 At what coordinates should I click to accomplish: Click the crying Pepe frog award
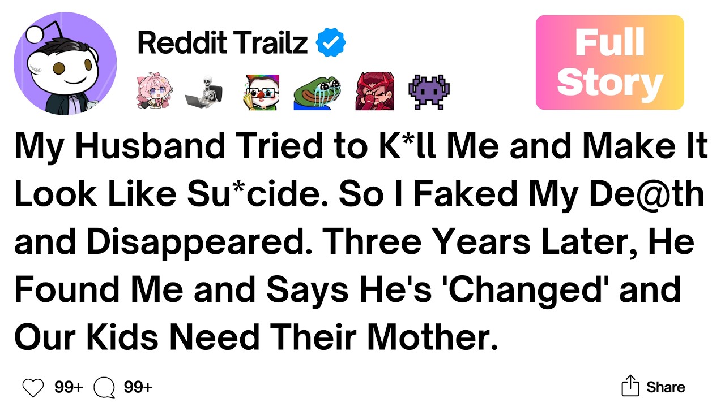[x=313, y=93]
